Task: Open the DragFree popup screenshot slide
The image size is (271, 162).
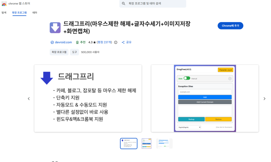Action: pyautogui.click(x=205, y=98)
